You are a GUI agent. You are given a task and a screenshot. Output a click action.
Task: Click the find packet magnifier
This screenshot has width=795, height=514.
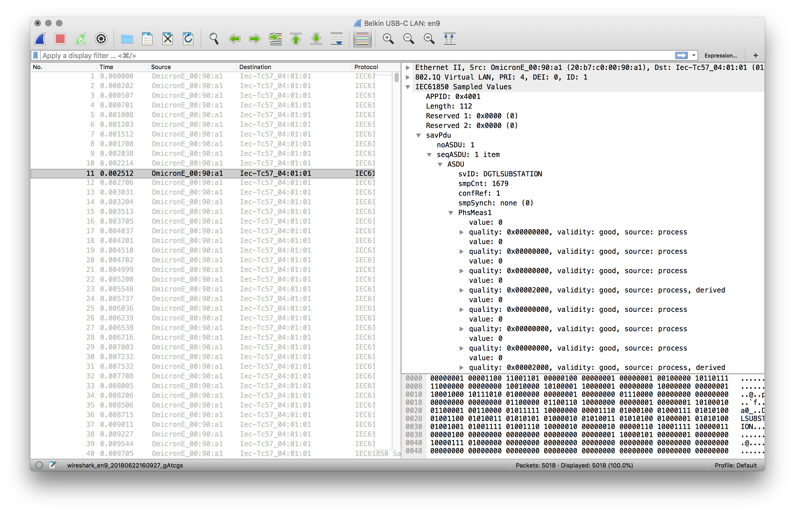tap(214, 39)
